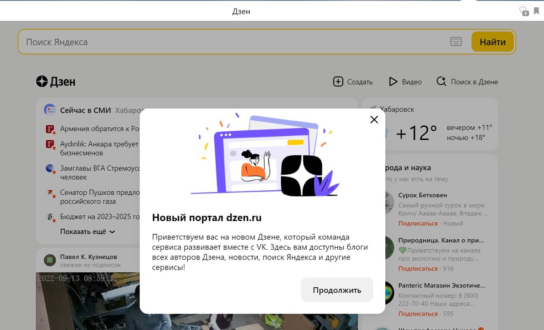Click the Новый портал dzen.ru heading

pyautogui.click(x=207, y=217)
